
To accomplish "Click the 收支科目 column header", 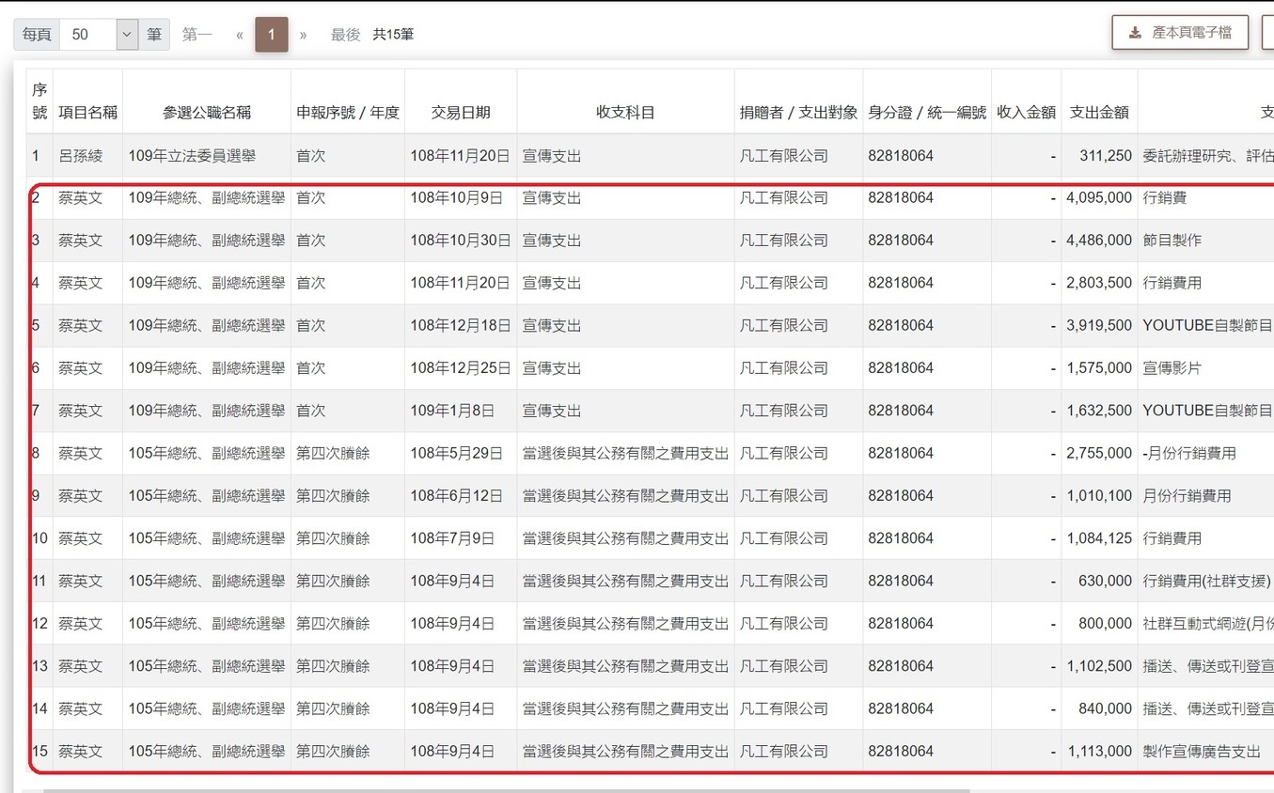I will tap(625, 113).
